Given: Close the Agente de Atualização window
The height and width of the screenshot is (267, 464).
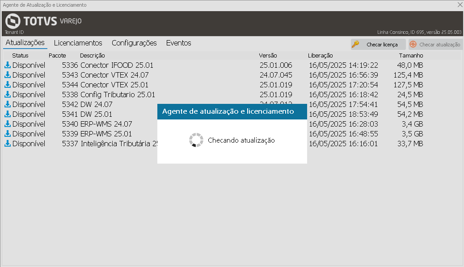Looking at the screenshot, I should [x=460, y=4].
